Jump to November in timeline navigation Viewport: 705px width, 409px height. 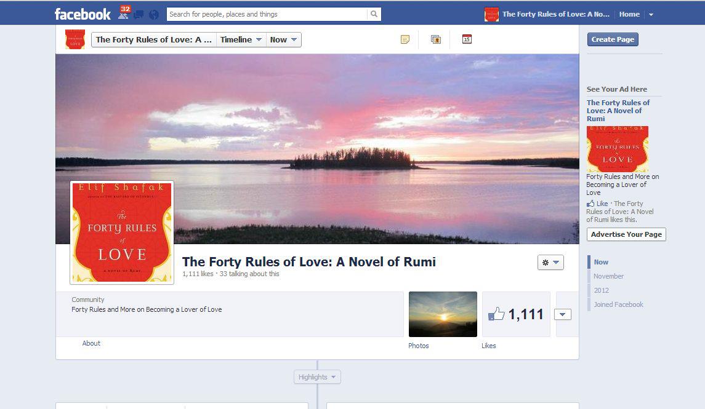608,276
